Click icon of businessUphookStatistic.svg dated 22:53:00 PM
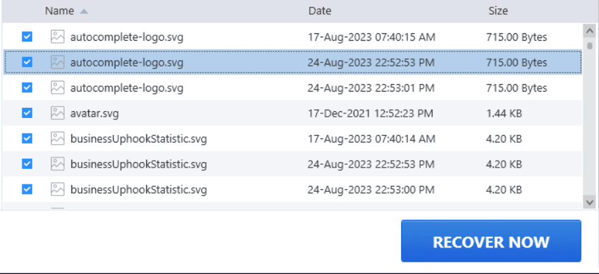The image size is (599, 274). (x=58, y=189)
